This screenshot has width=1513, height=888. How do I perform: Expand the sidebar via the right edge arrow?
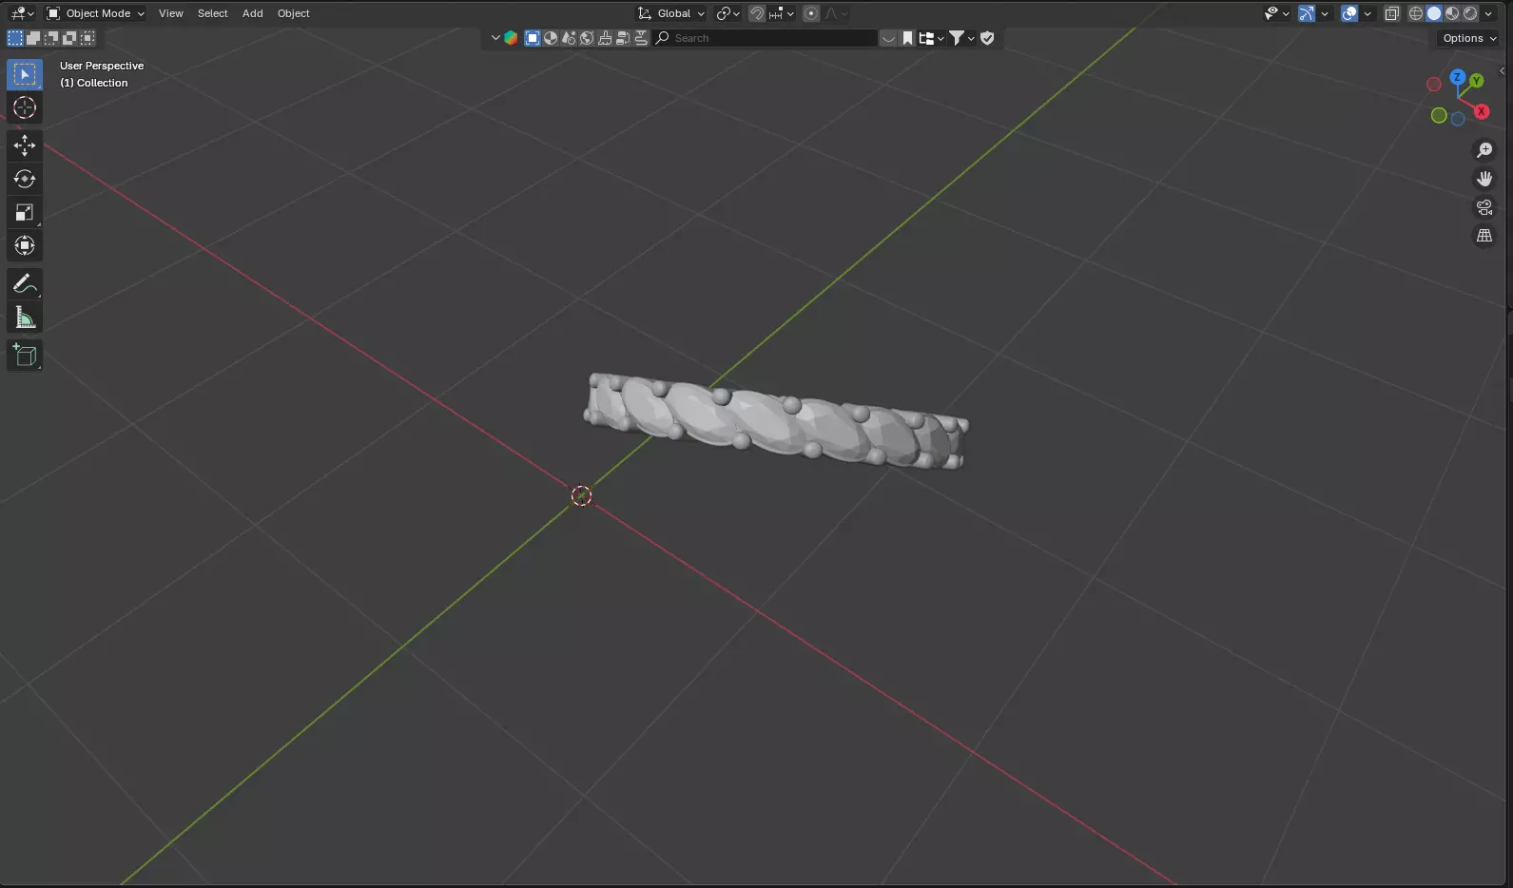[x=1503, y=71]
